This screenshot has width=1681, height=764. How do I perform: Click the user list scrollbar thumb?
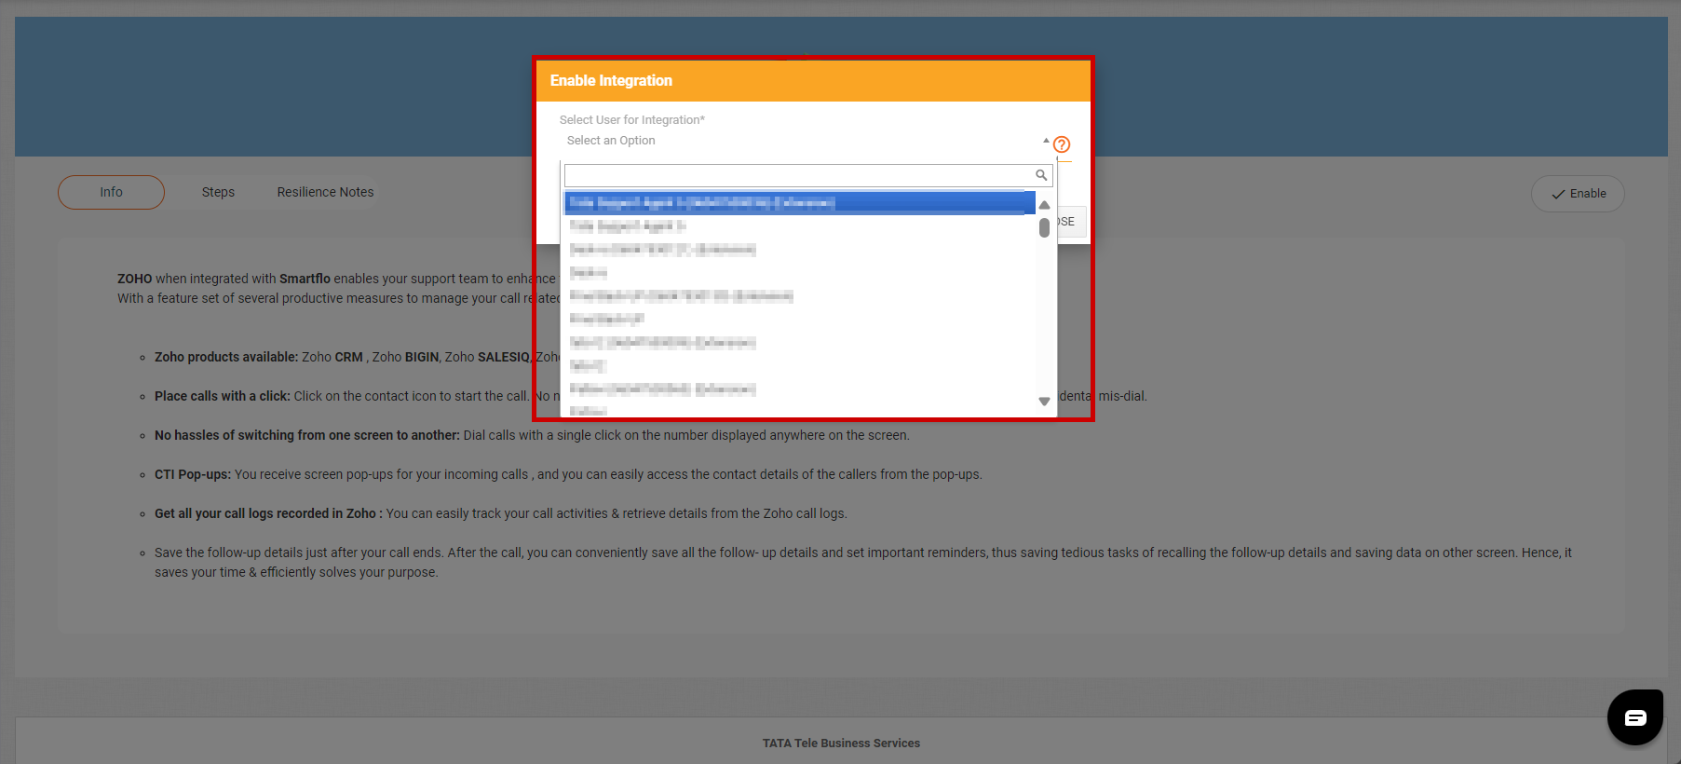pos(1044,227)
